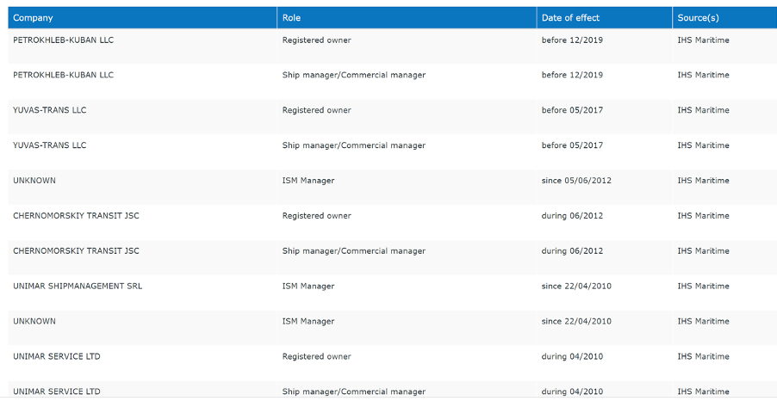Click PETROKHLEB-KUBAN LLC in the Ship manager row
Viewport: 777px width, 401px height.
point(63,76)
